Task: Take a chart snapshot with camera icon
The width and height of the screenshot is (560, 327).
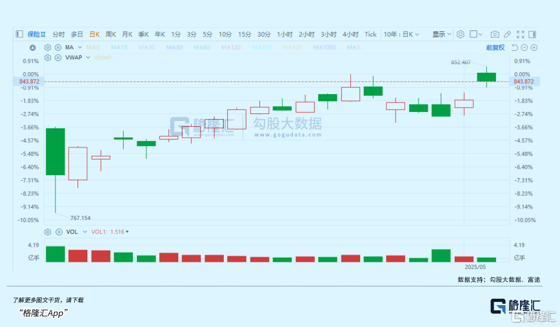Action: (495, 34)
